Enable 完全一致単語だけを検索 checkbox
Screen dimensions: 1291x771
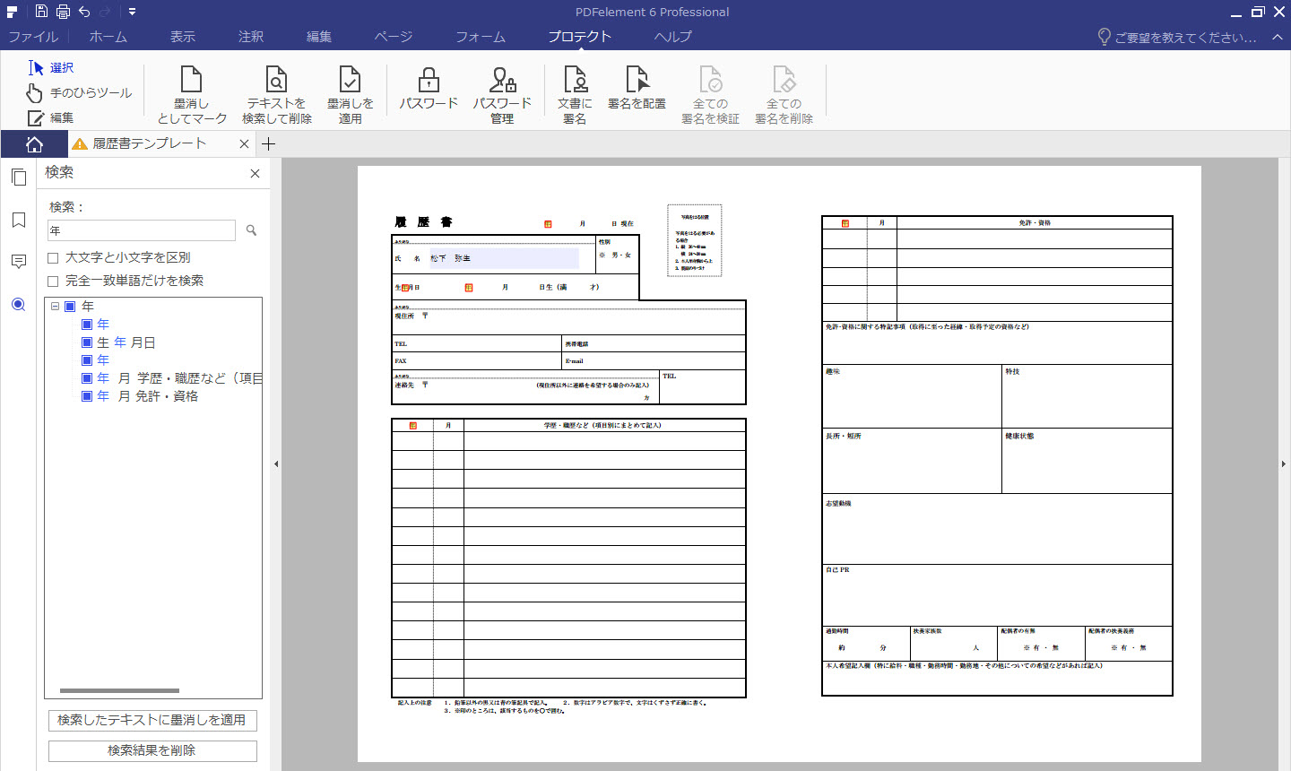tap(53, 281)
